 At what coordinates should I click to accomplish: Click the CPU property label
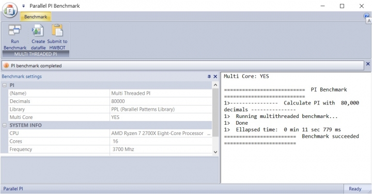14,133
